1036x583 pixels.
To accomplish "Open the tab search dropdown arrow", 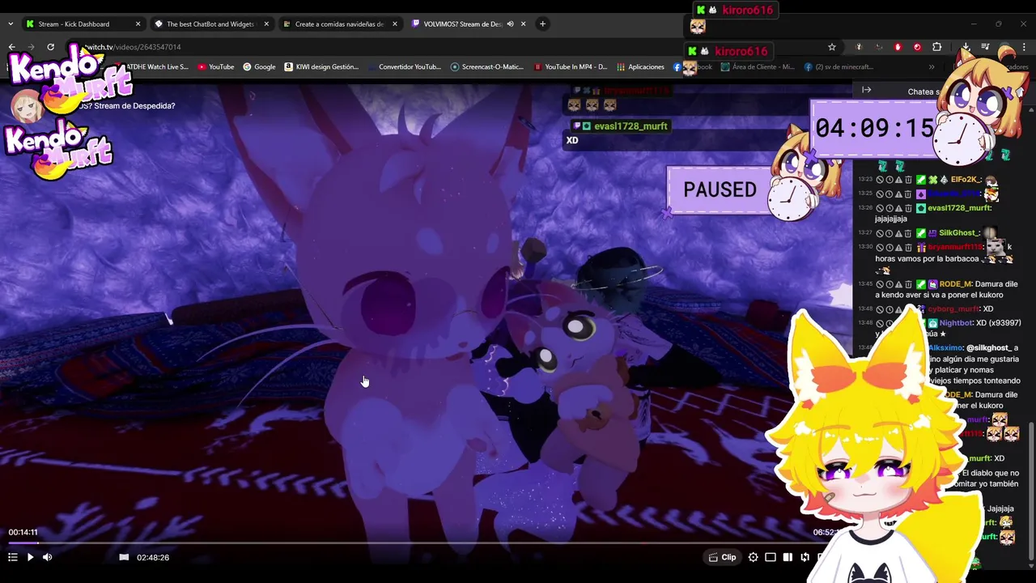I will (11, 23).
